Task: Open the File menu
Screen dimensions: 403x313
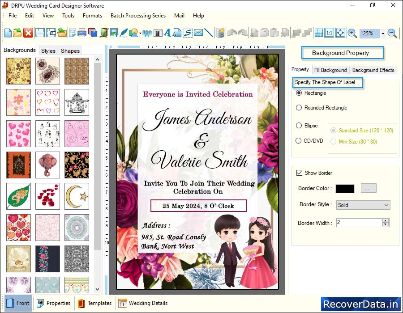Action: coord(13,16)
